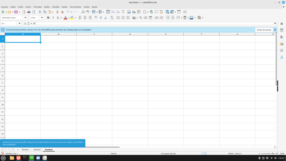
Task: Toggle bold formatting (N button)
Action: click(x=48, y=18)
